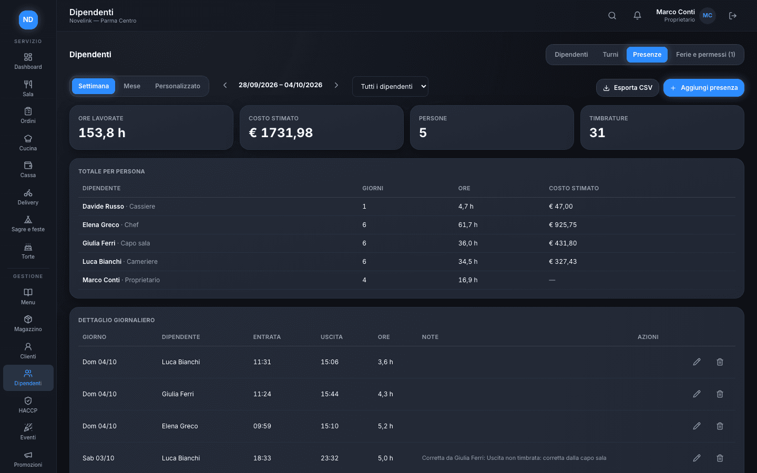Edit Giulia Ferri's Dom 04/10 attendance
Viewport: 757px width, 473px height.
(697, 394)
